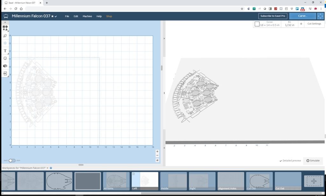Open the Apps block icon

point(5,66)
